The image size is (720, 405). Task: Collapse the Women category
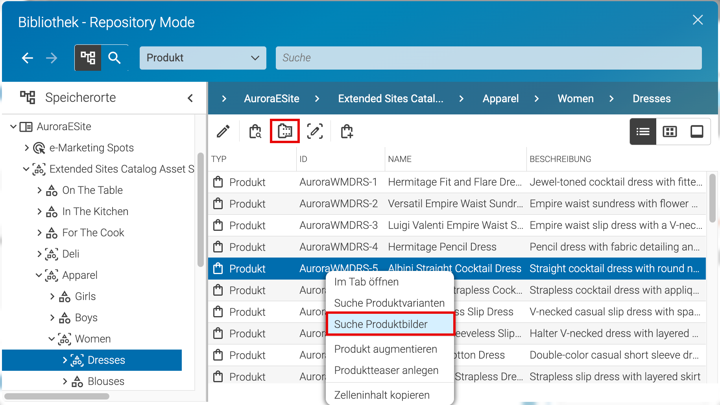[52, 339]
